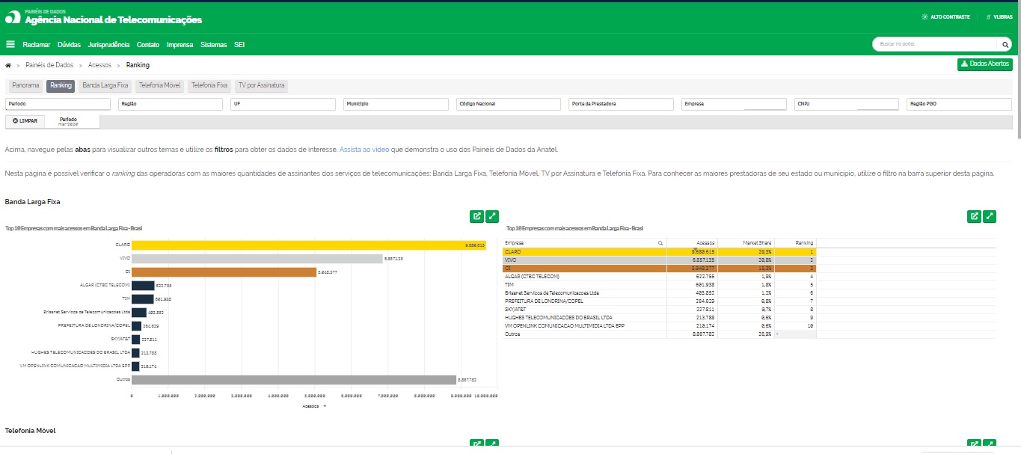
Task: Switch to the Telefonia Móvel tab
Action: pos(159,86)
